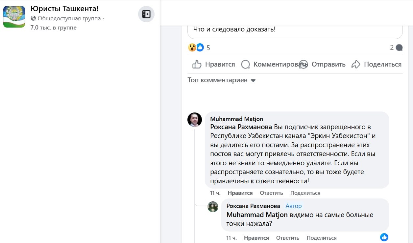
Task: Share post using Поделиться arrow
Action: 377,64
